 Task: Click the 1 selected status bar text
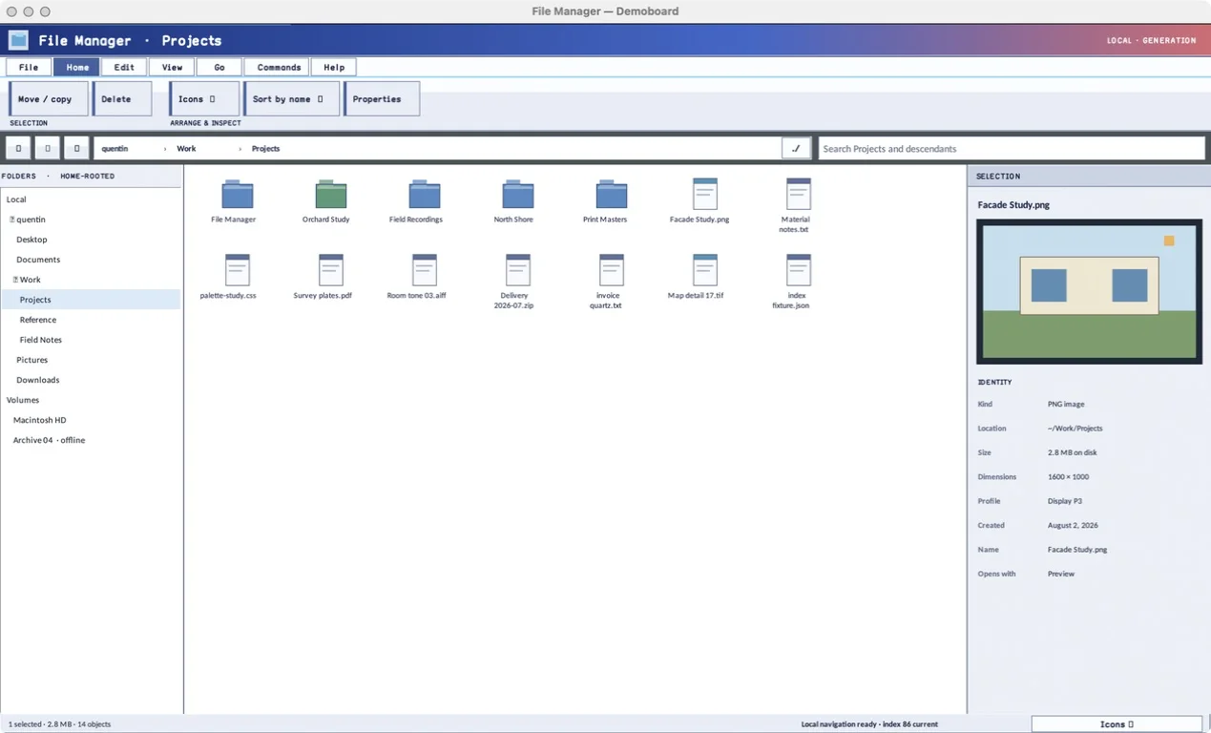tap(59, 724)
